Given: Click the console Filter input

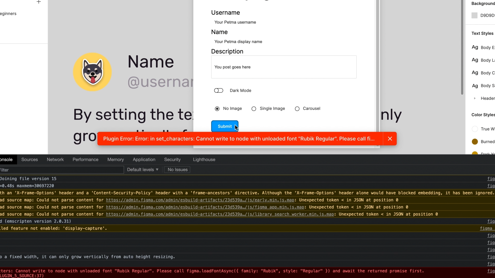Looking at the screenshot, I should [62, 170].
